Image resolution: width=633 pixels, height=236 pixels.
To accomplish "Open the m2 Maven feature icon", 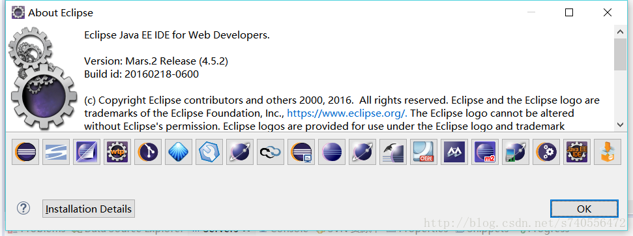I will (485, 152).
